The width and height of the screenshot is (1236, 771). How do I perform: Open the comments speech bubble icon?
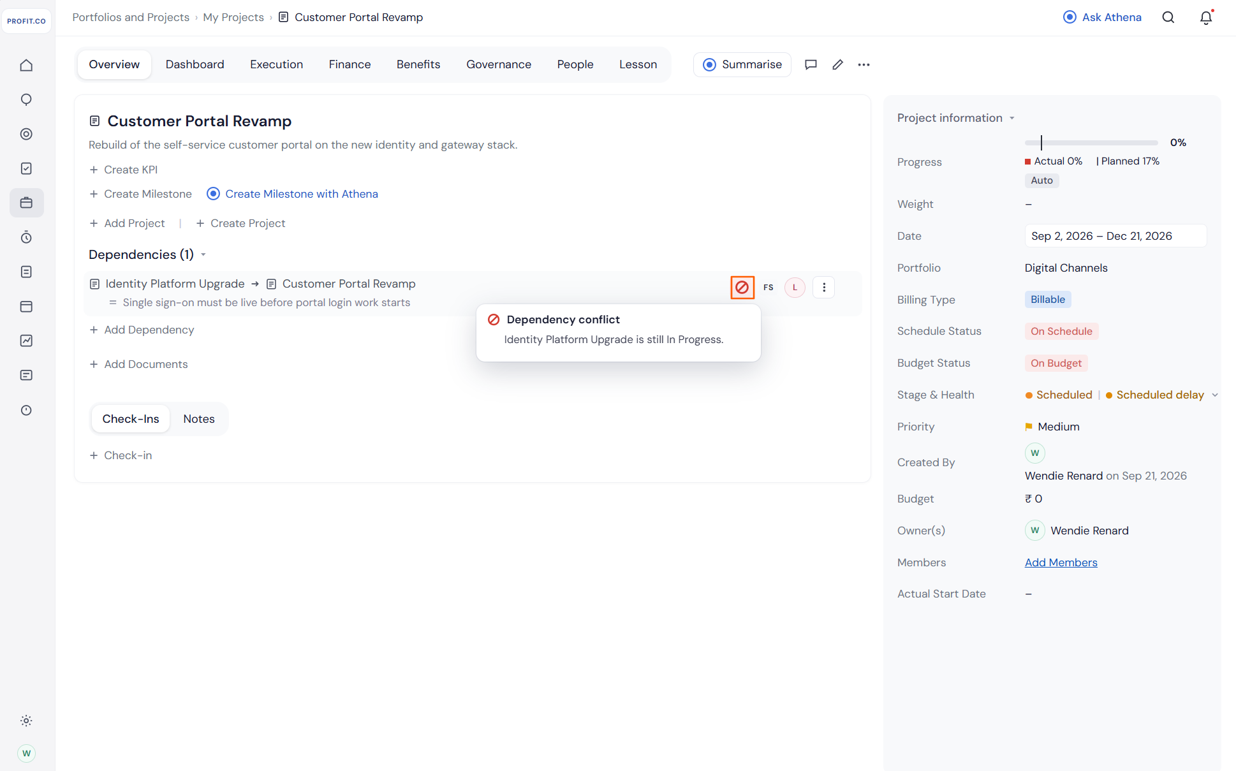[x=811, y=64]
